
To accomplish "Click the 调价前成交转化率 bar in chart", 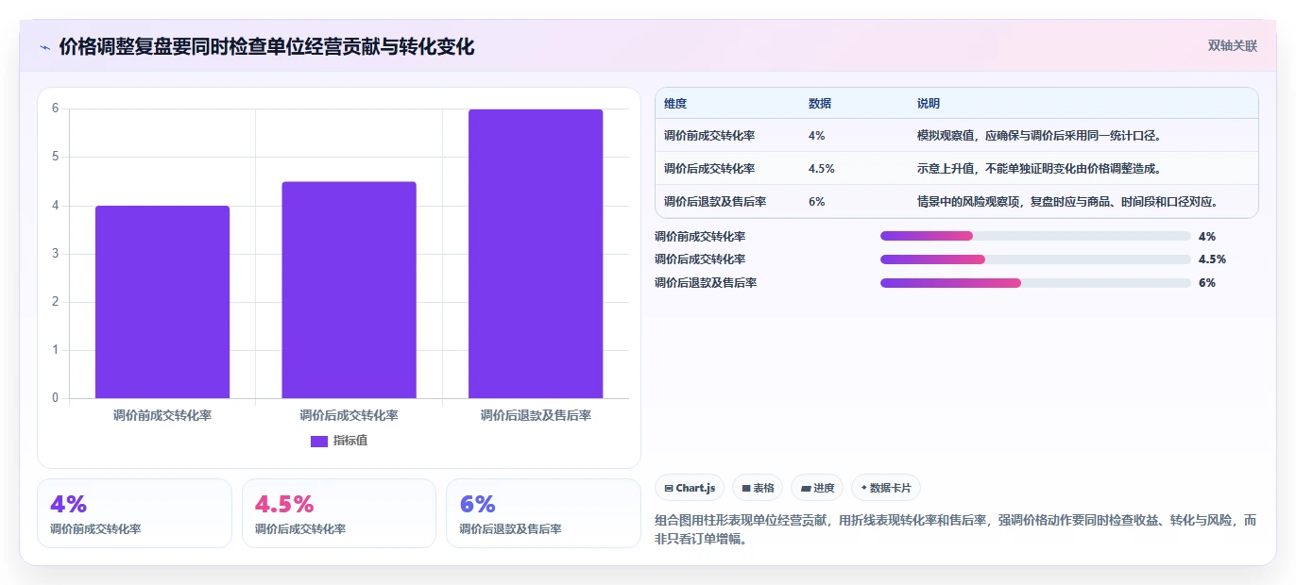I will click(162, 302).
